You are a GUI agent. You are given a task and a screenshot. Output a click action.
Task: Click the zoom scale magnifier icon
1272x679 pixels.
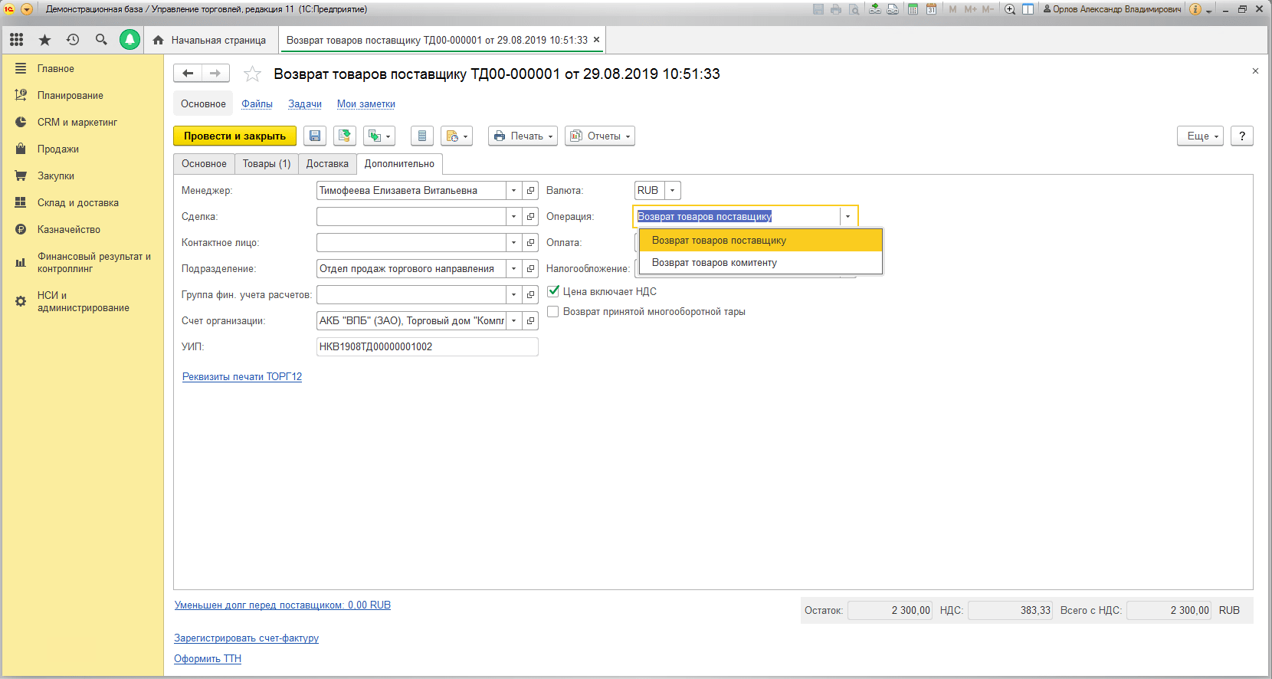1010,9
